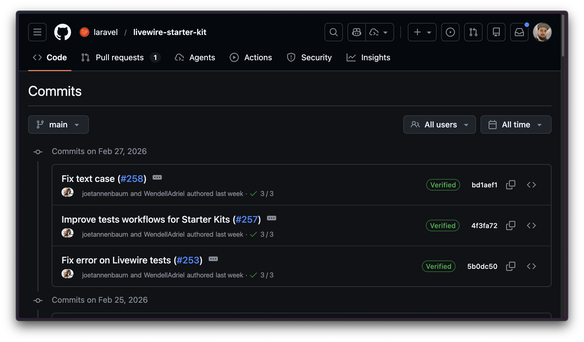Copy full SHA for bd1aef1

click(x=511, y=185)
